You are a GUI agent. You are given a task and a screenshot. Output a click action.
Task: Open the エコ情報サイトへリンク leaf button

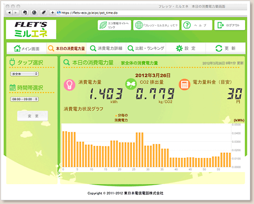click(114, 25)
